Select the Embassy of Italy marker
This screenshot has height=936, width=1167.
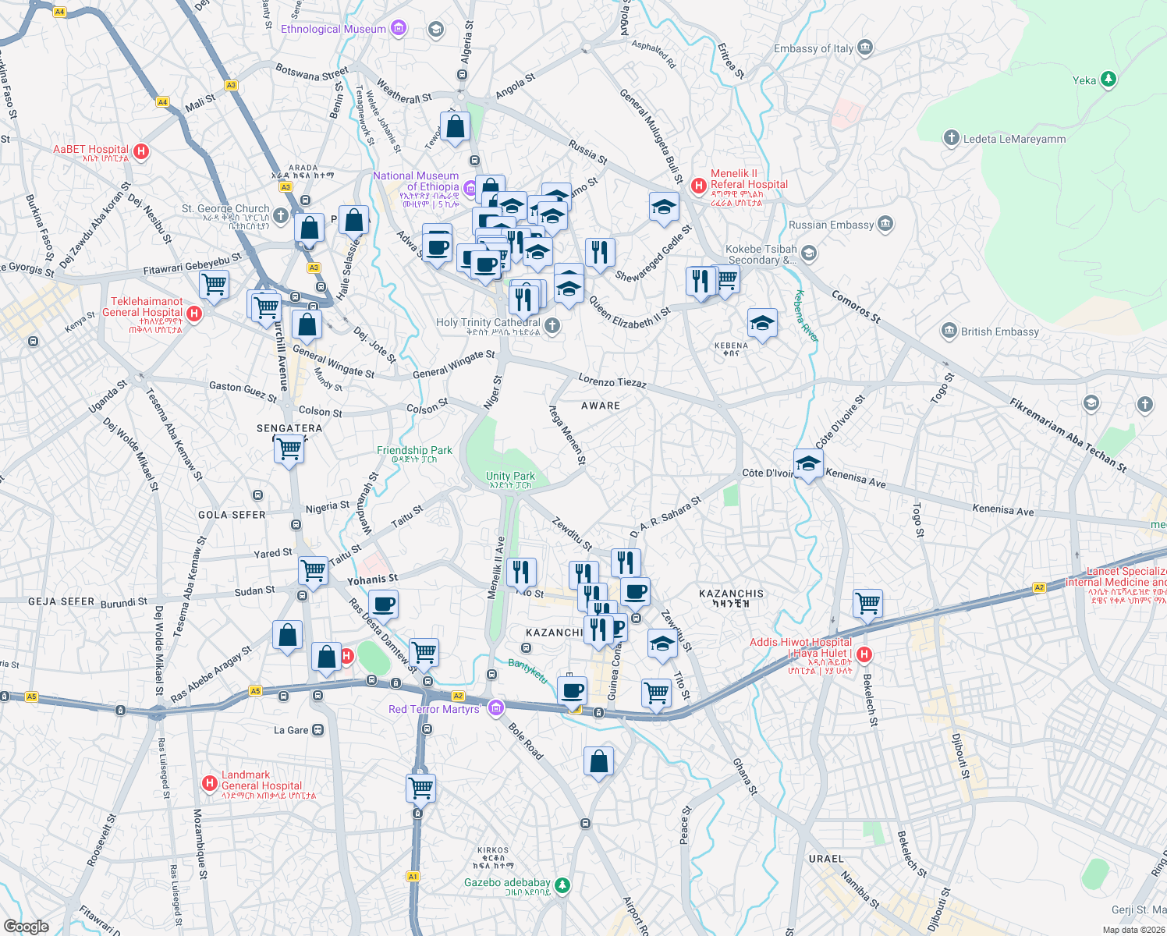point(864,48)
